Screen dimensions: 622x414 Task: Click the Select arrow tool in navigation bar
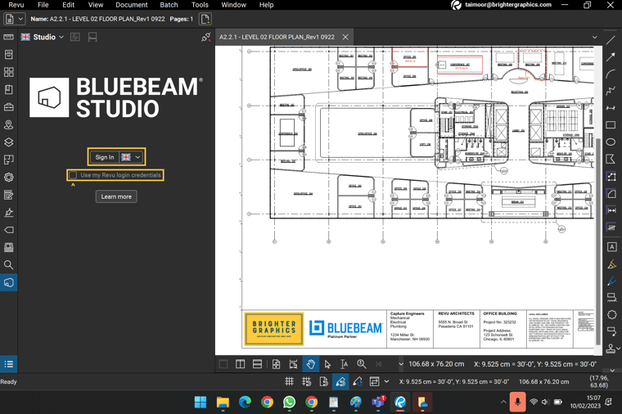(327, 364)
